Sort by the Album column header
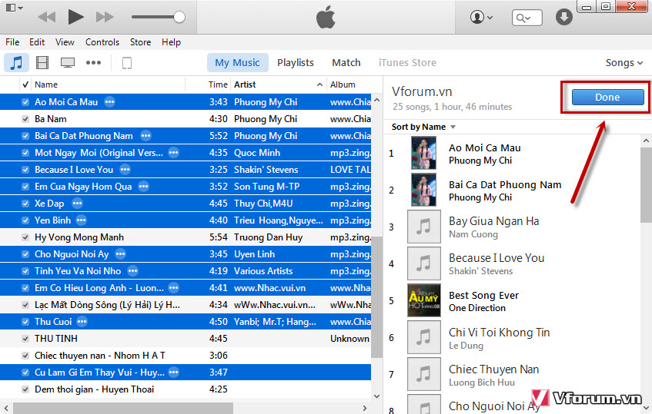The image size is (652, 414). [x=349, y=84]
